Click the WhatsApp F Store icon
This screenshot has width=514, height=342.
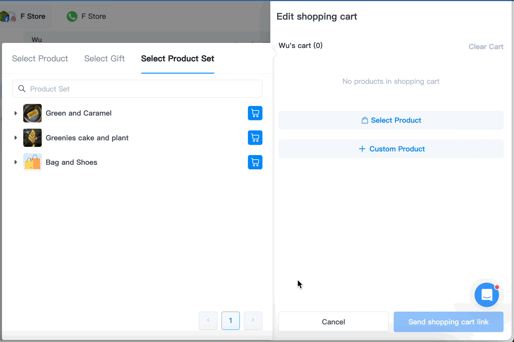72,16
